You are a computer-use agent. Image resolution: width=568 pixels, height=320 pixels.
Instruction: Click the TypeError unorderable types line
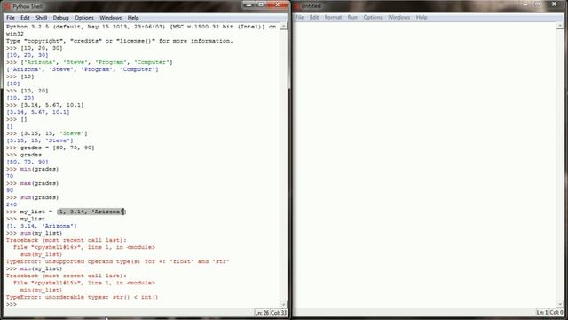(x=83, y=297)
